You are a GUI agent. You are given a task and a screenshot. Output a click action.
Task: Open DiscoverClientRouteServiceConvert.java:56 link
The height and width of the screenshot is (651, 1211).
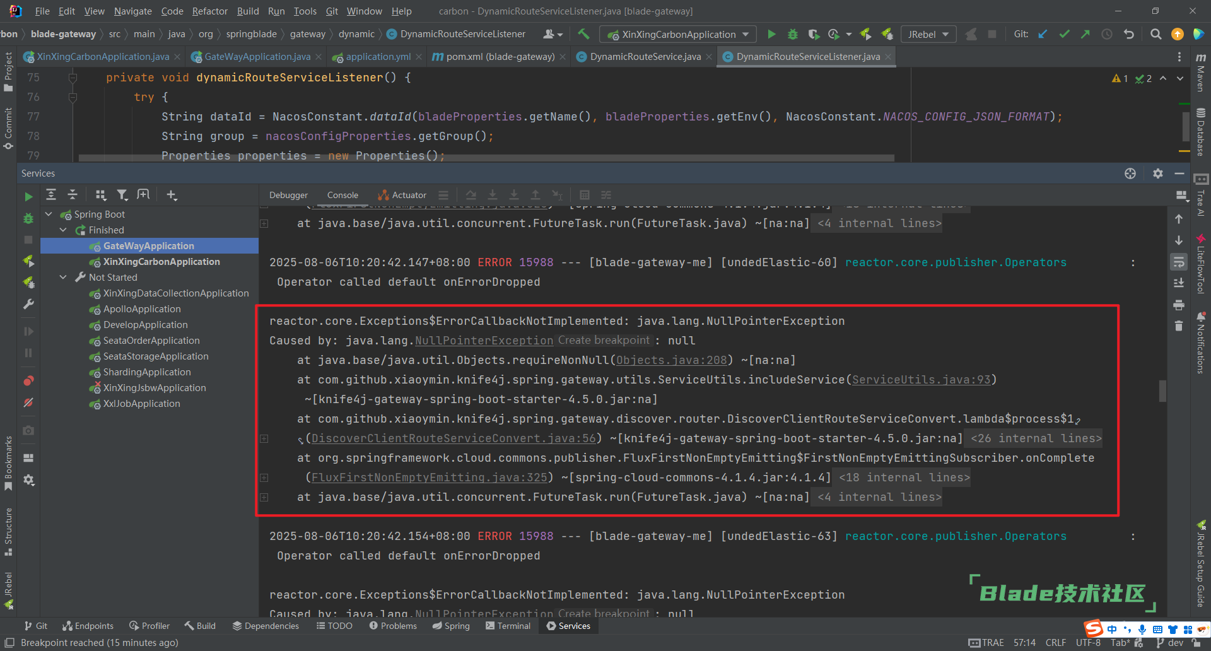tap(453, 438)
